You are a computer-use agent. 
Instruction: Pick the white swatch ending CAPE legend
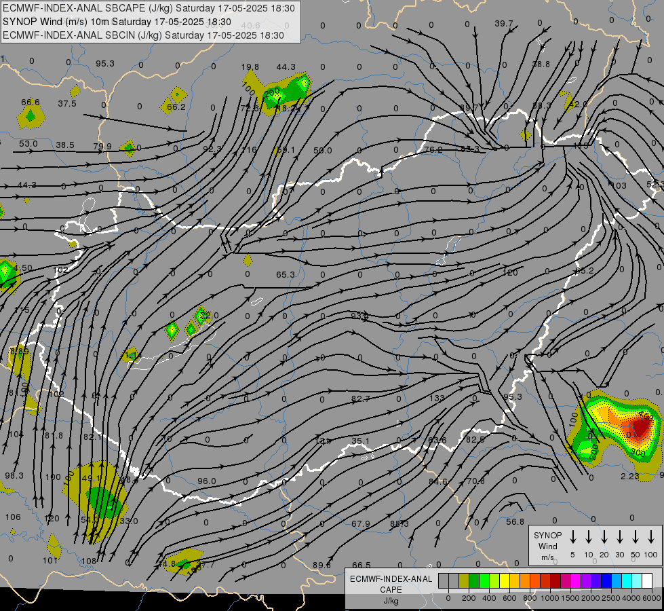pos(646,581)
